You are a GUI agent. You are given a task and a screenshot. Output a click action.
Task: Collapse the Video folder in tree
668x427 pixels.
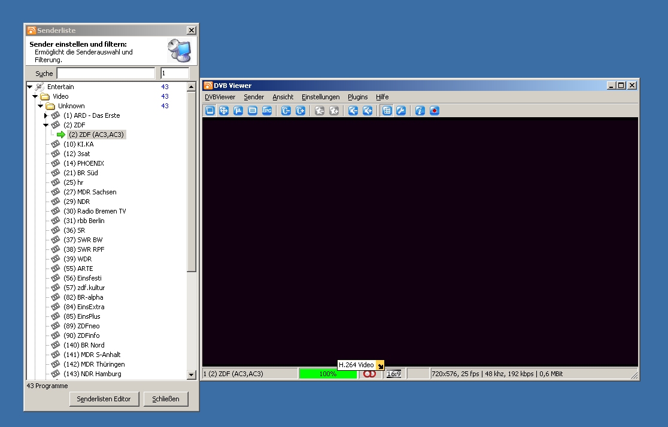(35, 96)
